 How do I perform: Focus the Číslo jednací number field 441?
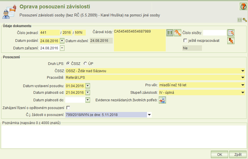(50, 33)
